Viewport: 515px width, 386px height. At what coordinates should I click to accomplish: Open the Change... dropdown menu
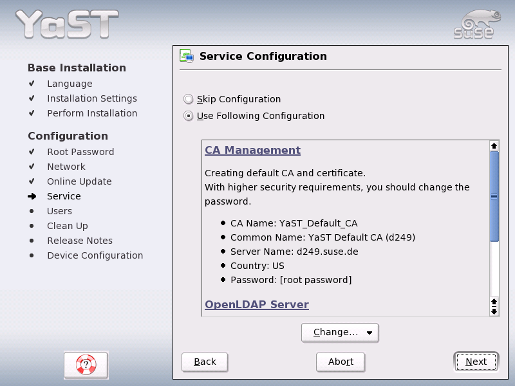pos(339,333)
